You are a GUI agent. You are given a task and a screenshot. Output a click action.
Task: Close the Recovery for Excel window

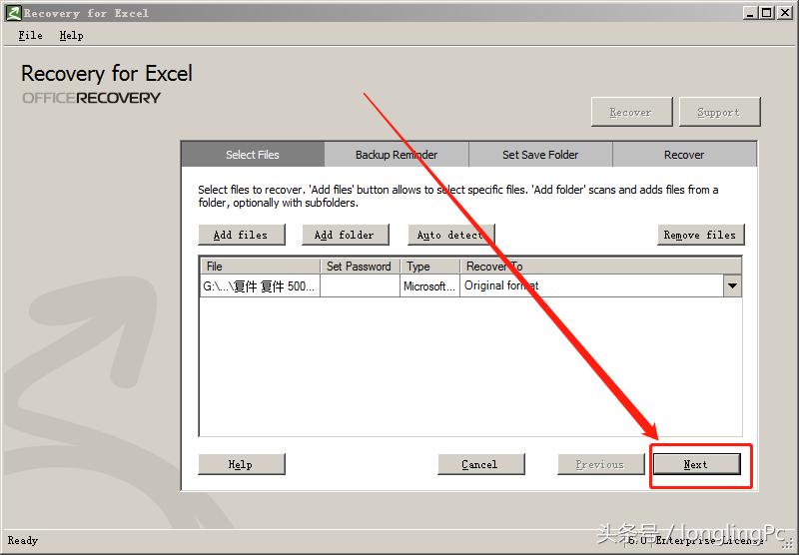[785, 13]
